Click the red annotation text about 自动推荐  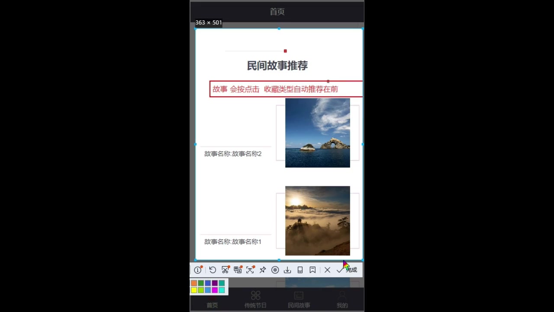pos(275,89)
